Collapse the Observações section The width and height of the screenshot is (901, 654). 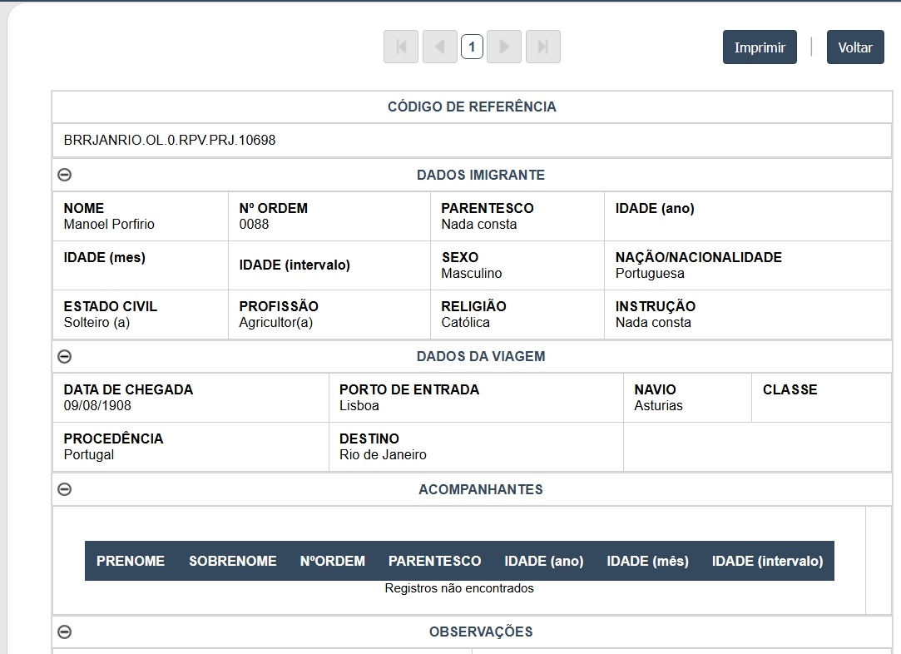(64, 632)
